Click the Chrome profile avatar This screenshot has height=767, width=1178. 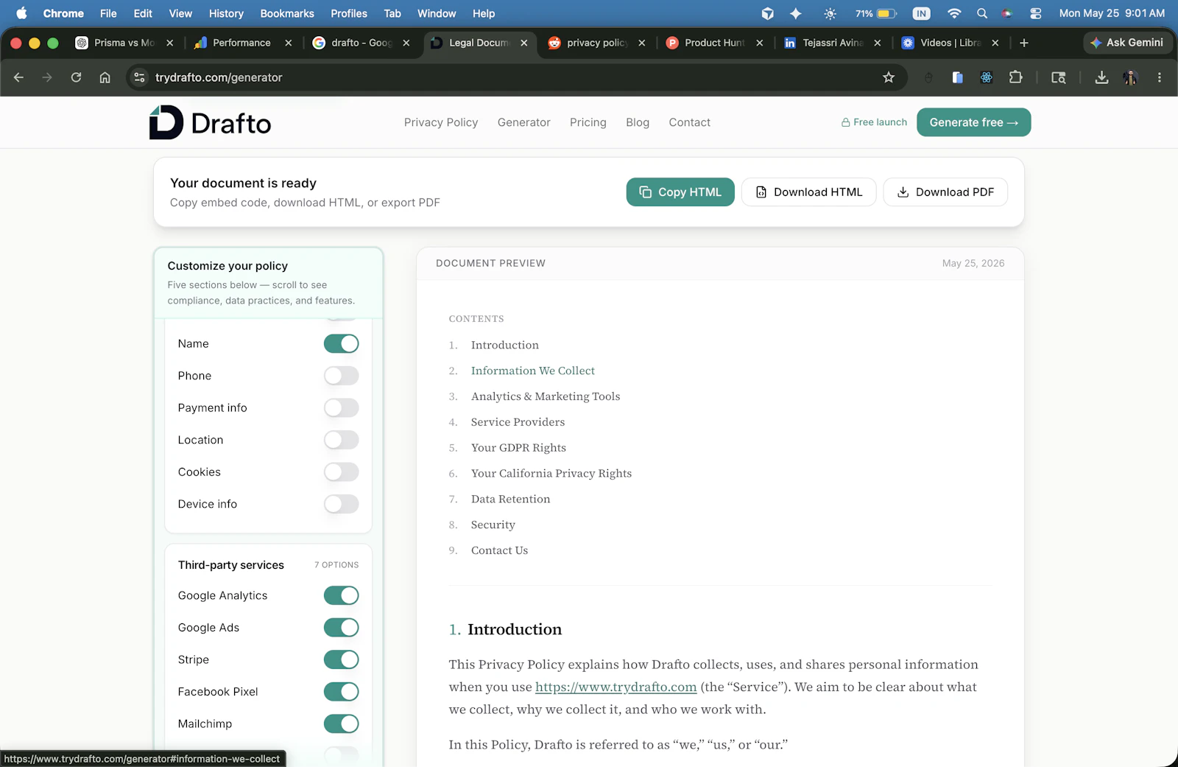(1130, 77)
